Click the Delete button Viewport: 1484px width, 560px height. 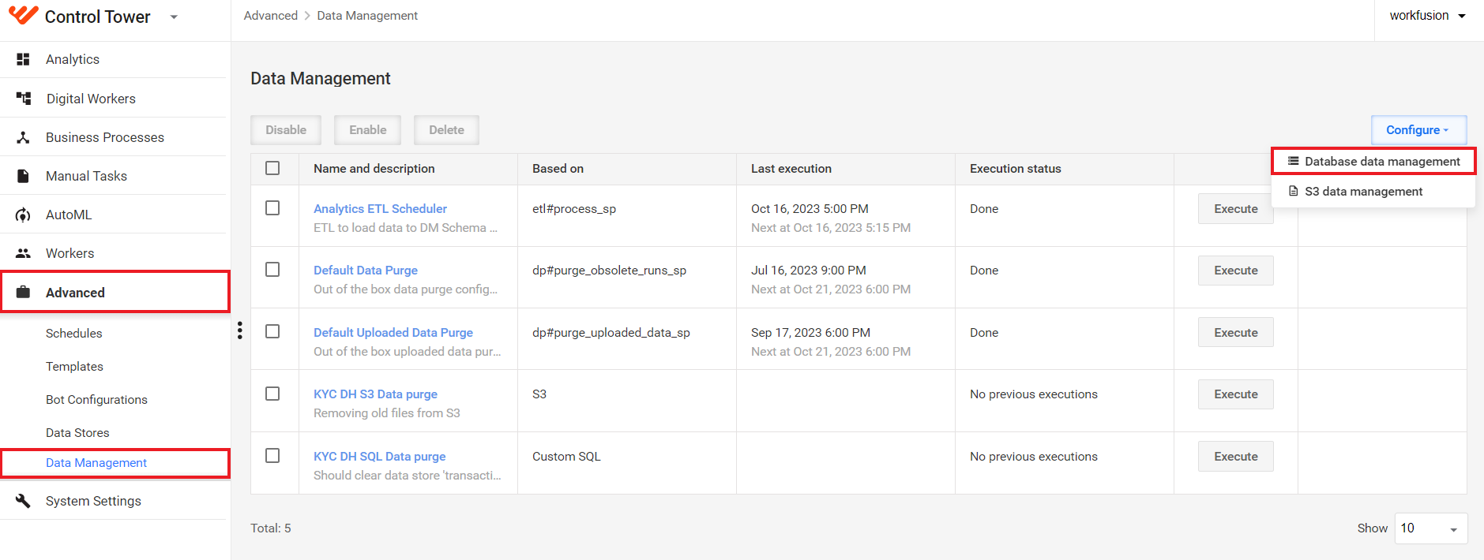pyautogui.click(x=446, y=130)
